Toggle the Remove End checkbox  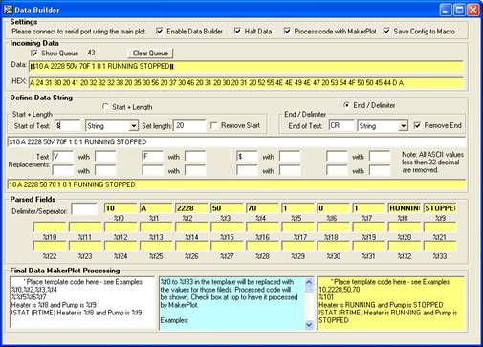tap(417, 125)
